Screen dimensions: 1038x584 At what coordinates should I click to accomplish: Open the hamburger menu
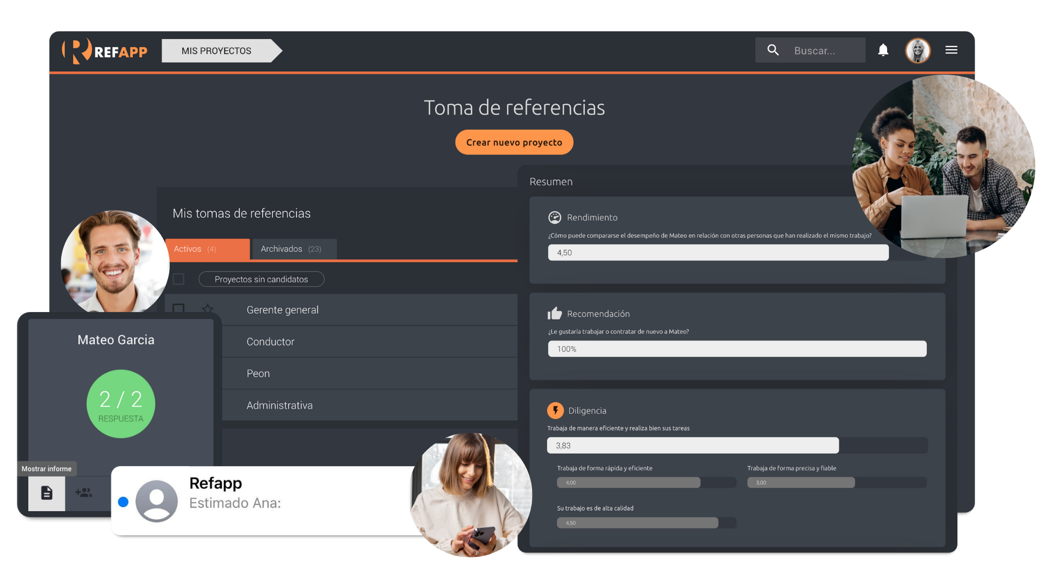coord(951,50)
